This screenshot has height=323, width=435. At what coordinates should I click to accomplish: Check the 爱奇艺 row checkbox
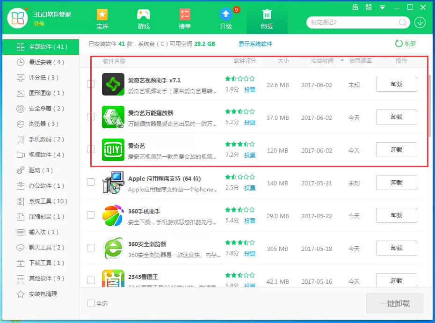coord(91,149)
